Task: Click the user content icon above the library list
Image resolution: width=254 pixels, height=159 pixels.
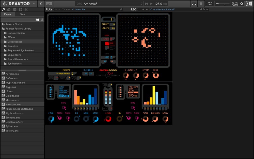Action: tap(42, 20)
